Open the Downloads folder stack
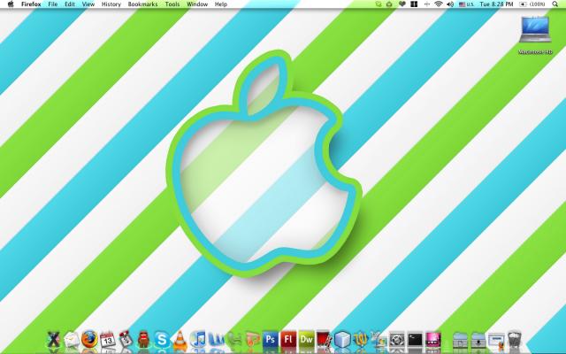 (478, 340)
